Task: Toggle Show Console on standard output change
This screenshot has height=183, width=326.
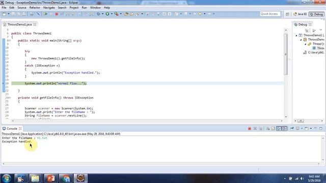Action: coord(279,129)
